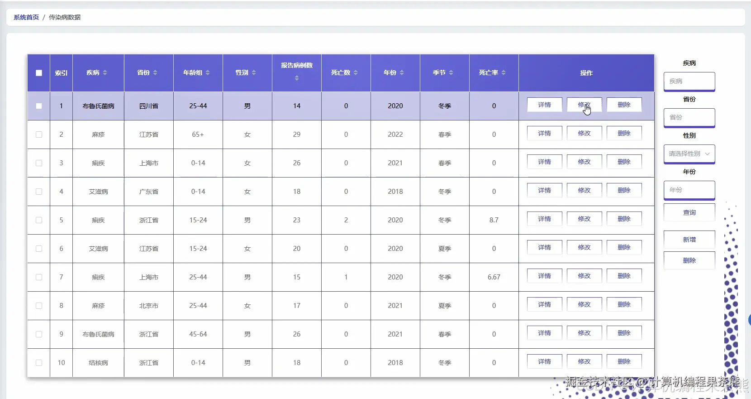Check the checkbox for row 5 痢疾
The height and width of the screenshot is (399, 751).
39,220
